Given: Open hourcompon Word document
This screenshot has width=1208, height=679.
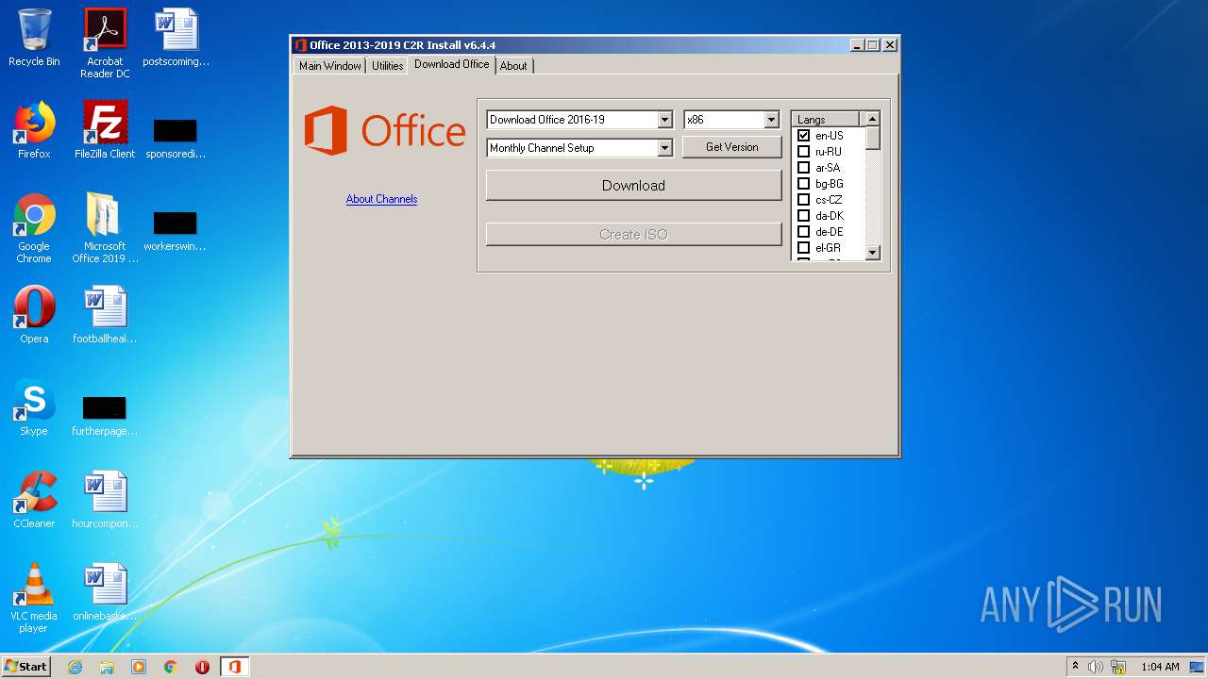Looking at the screenshot, I should coord(105,500).
